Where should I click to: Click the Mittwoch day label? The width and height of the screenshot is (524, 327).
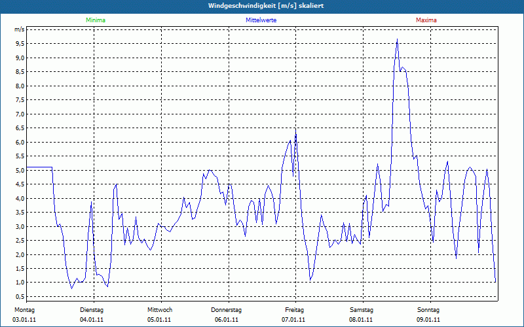point(160,310)
